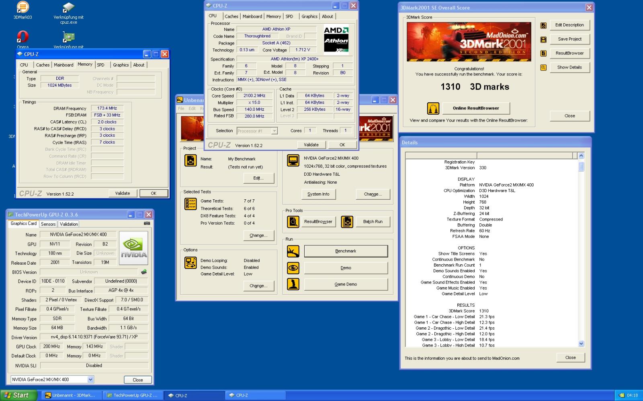The height and width of the screenshot is (401, 643).
Task: Click the AMD Athlon XP logo in CPU-Z
Action: [x=336, y=39]
